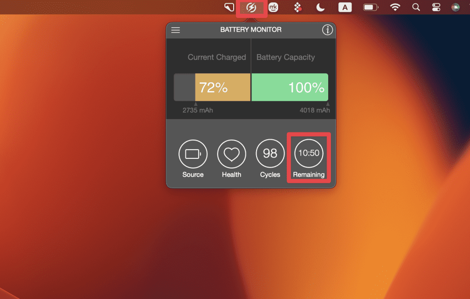Image resolution: width=470 pixels, height=299 pixels.
Task: Click the info icon in Battery Monitor
Action: point(327,30)
